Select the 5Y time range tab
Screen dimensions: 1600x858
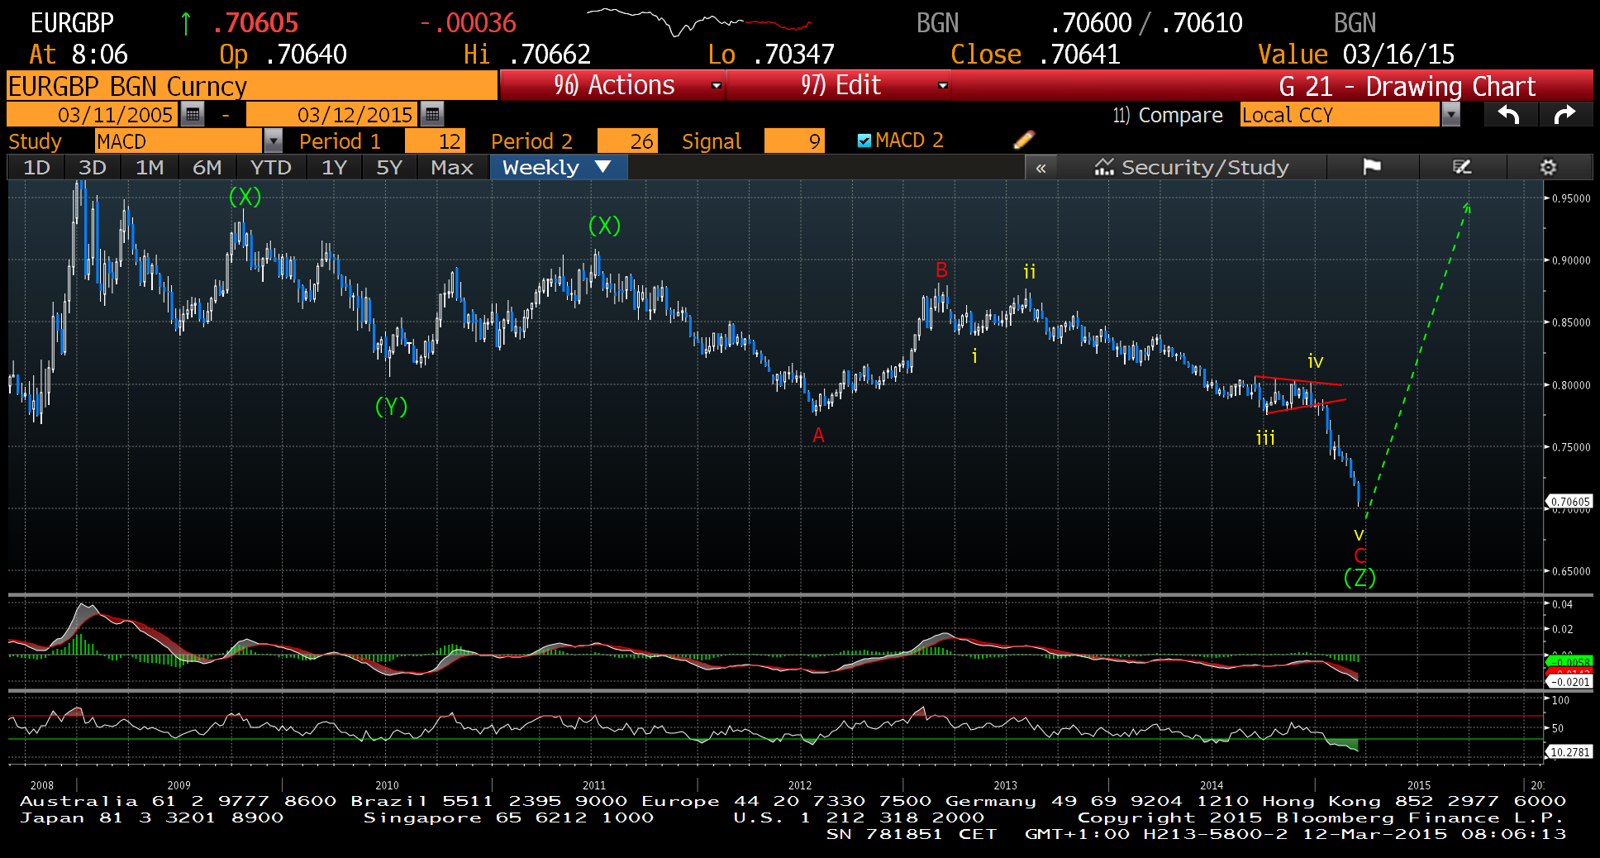(388, 168)
